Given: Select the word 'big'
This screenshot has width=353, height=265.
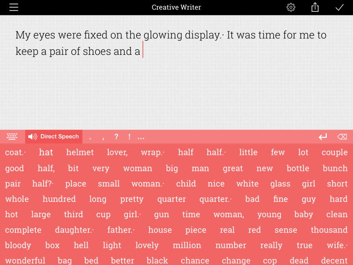Looking at the screenshot, I should tap(172, 169).
